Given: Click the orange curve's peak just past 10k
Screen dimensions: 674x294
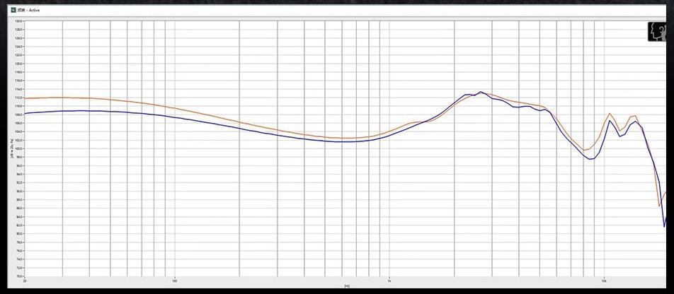Looking at the screenshot, I should pos(610,113).
